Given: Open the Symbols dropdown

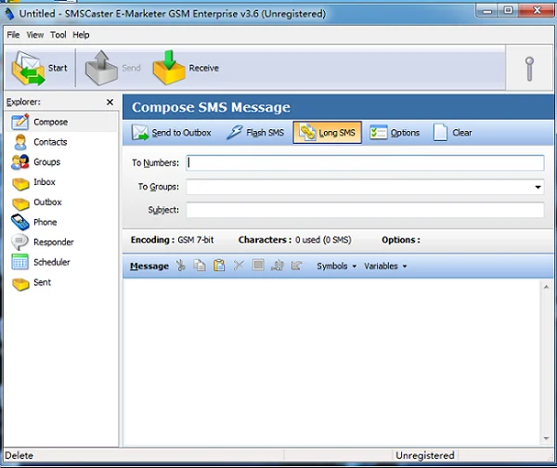Looking at the screenshot, I should pyautogui.click(x=336, y=266).
